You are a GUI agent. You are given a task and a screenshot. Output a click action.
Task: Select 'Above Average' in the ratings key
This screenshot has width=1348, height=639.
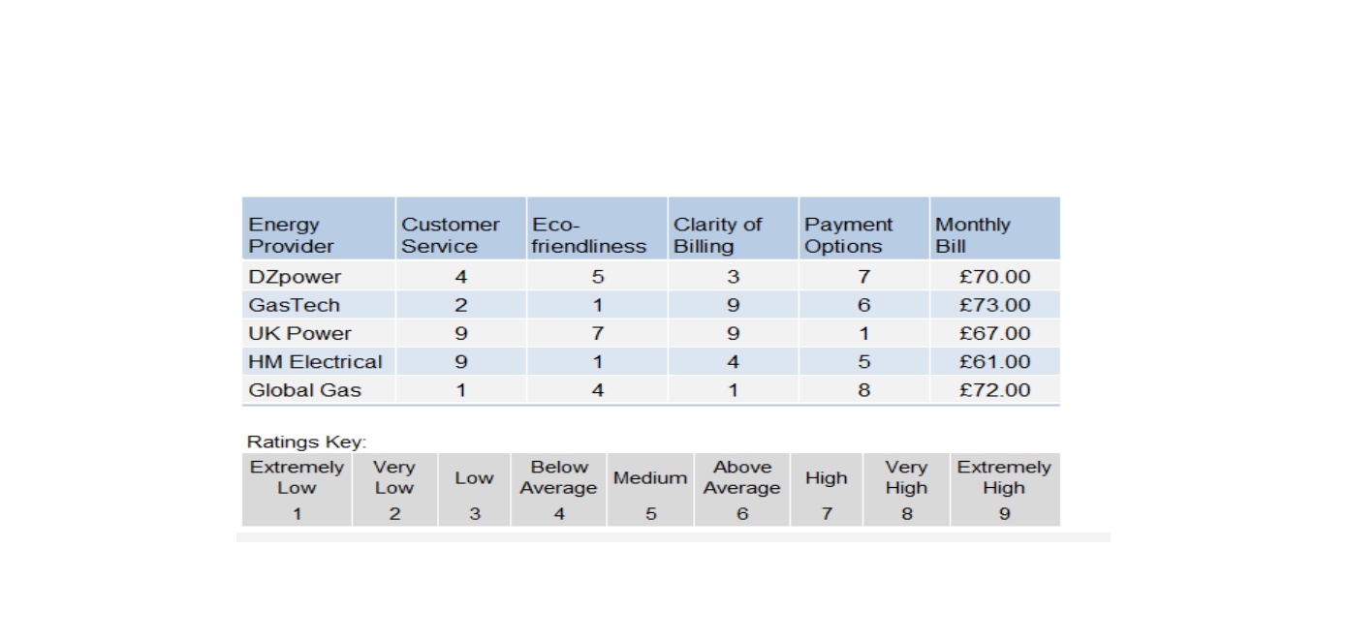tap(742, 477)
